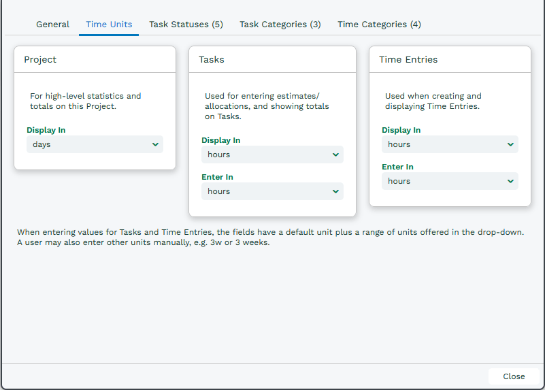Click chevron on Time Entries Enter In

tap(510, 181)
